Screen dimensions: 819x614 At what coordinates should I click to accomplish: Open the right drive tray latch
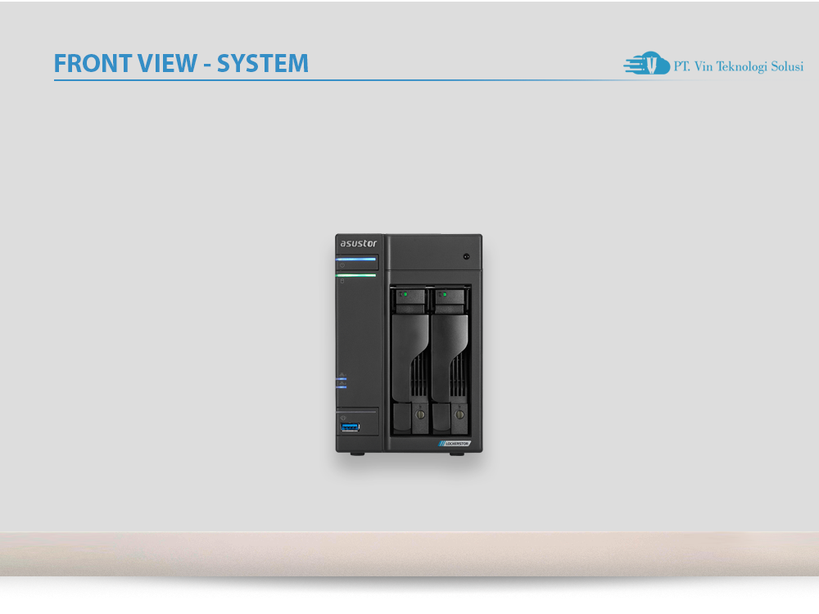pyautogui.click(x=459, y=414)
